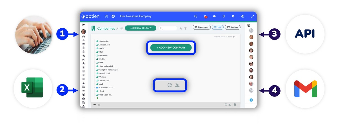
Task: Open the user profile photo in left sidebar
Action: tap(84, 31)
